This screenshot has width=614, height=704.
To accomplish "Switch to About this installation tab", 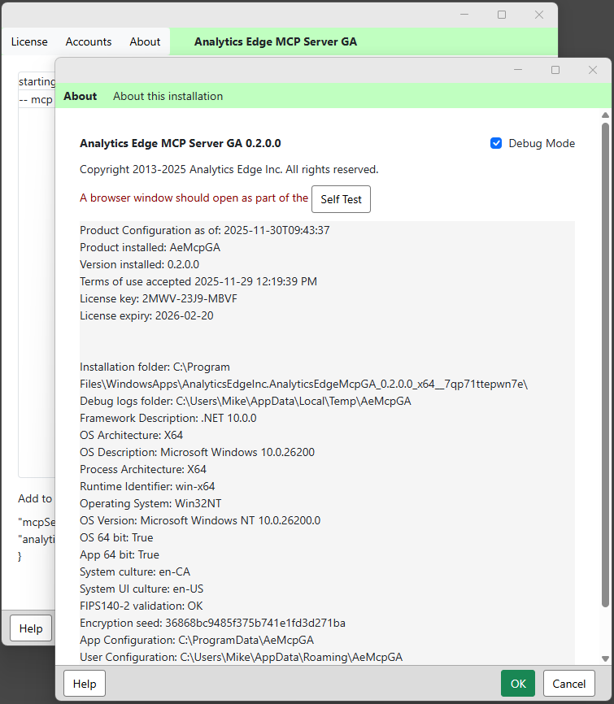I will pos(168,96).
